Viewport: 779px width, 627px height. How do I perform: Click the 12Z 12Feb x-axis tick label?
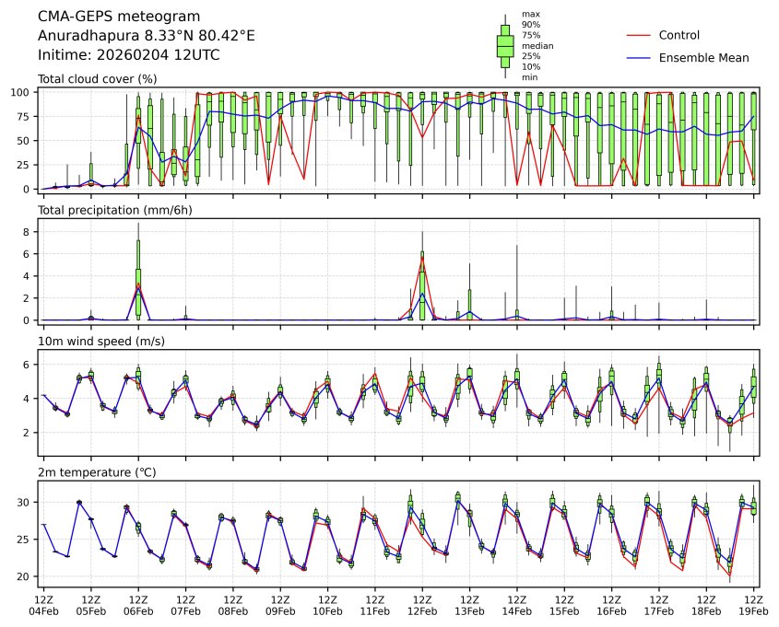(x=422, y=605)
